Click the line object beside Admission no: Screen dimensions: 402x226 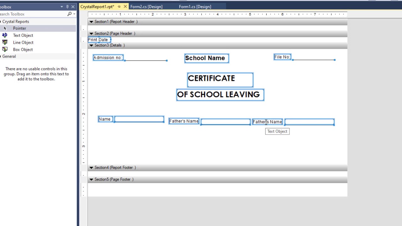(146, 60)
